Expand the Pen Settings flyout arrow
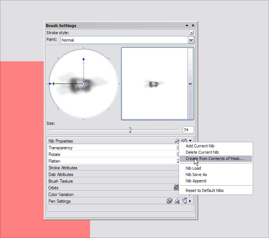Viewport: 269px width, 238px height. pos(190,201)
